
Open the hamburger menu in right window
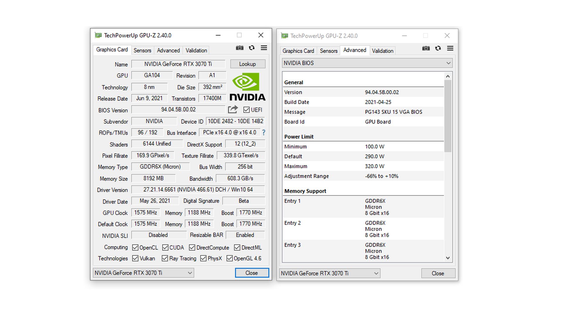pyautogui.click(x=450, y=49)
